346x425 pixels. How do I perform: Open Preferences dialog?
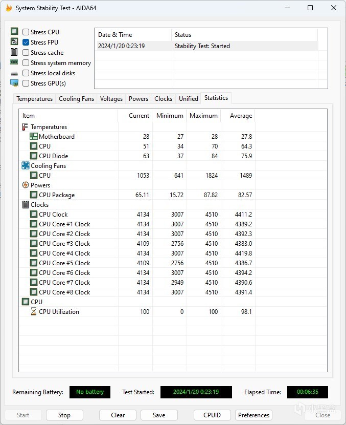(x=254, y=415)
